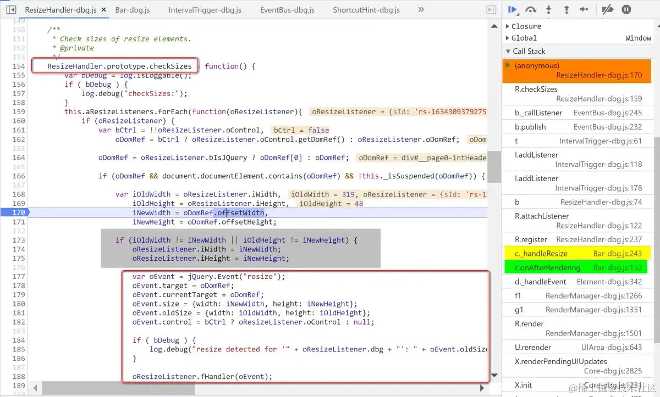Select R.checkSizes call stack frame
The height and width of the screenshot is (397, 660).
(576, 94)
